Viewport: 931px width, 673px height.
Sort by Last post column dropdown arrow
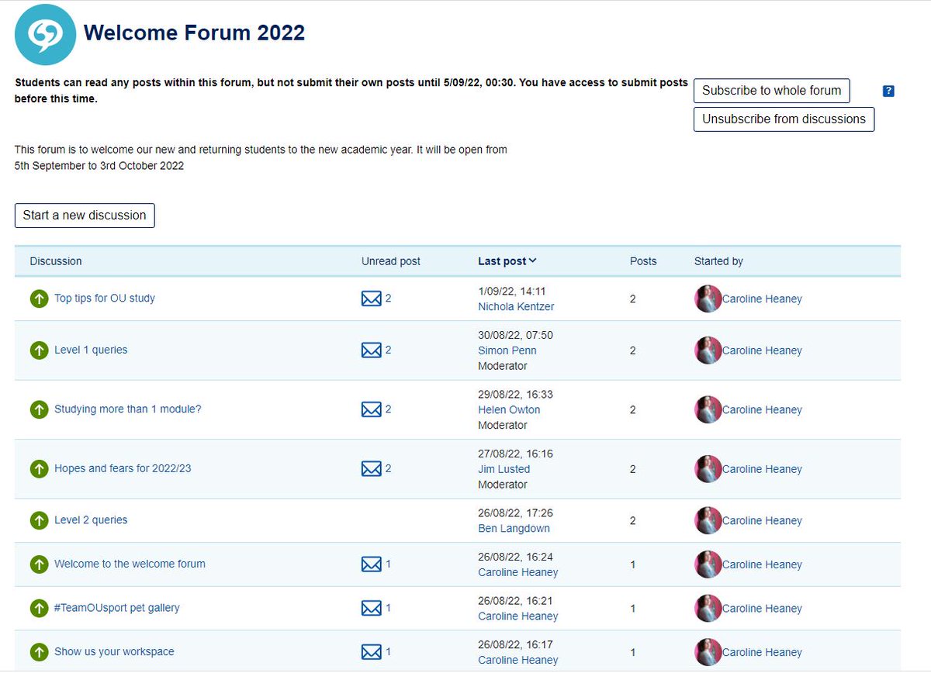(x=533, y=261)
